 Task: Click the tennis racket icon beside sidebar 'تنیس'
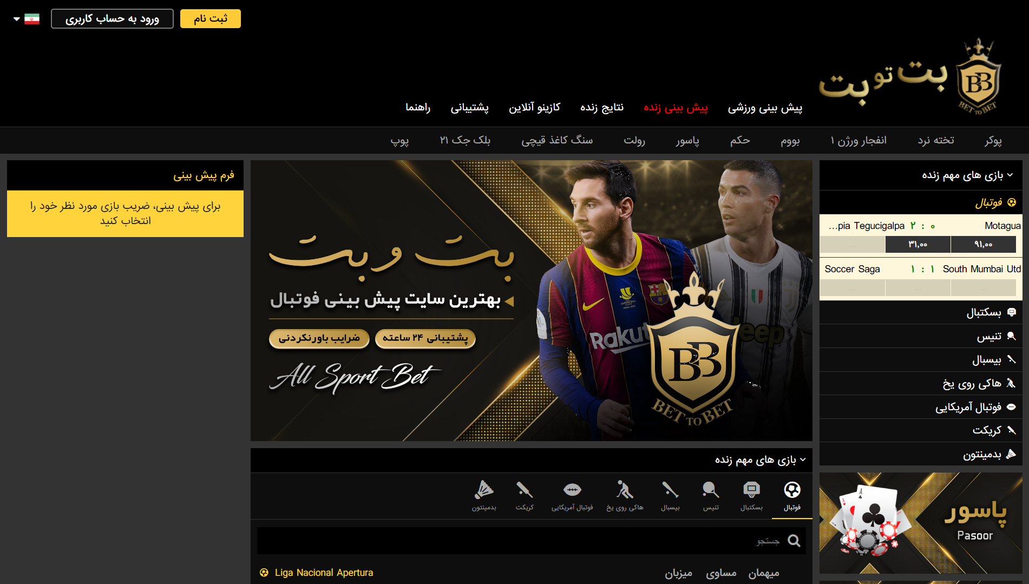point(1011,336)
